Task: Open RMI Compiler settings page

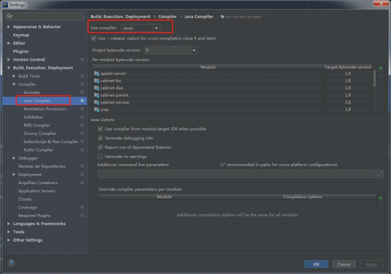Action: pos(37,126)
